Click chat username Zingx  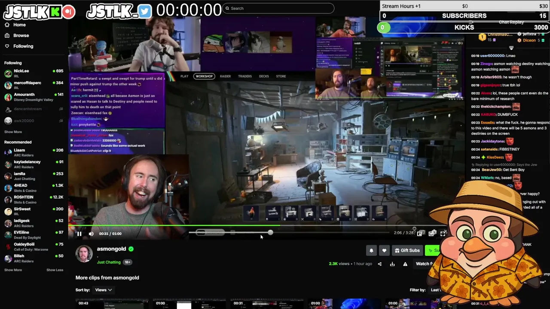[486, 64]
